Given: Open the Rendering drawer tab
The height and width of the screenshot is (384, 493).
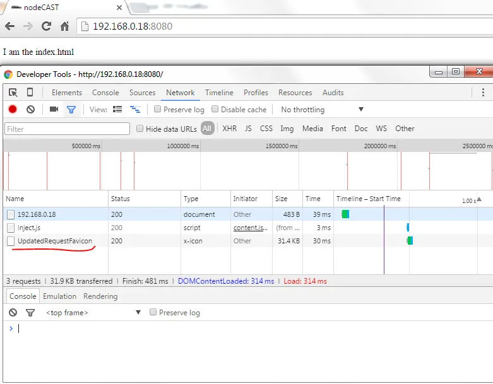Looking at the screenshot, I should click(x=100, y=296).
